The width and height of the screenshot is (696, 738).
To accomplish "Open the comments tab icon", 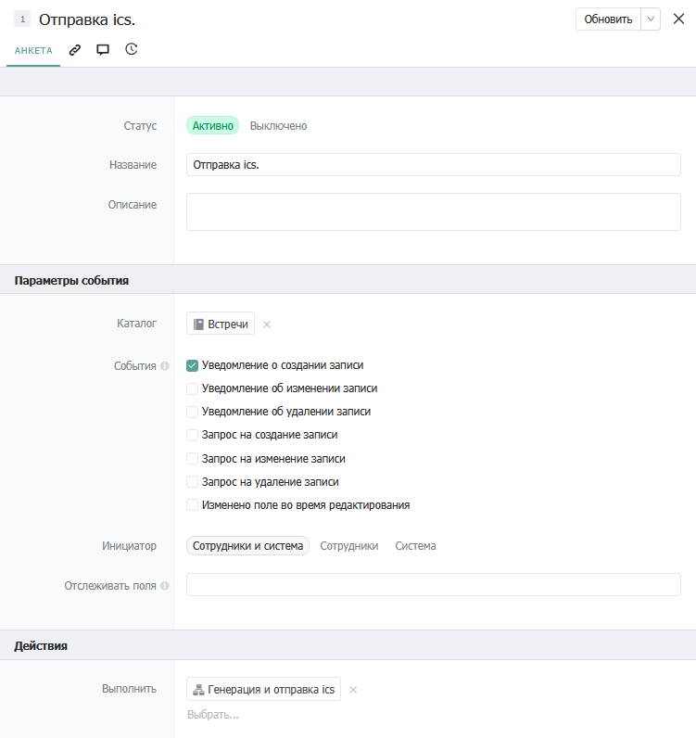I will pyautogui.click(x=103, y=50).
